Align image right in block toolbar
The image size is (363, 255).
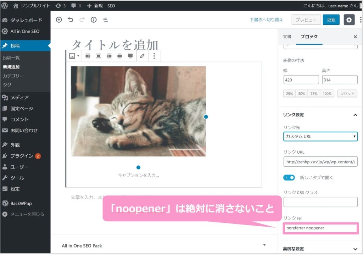point(109,56)
